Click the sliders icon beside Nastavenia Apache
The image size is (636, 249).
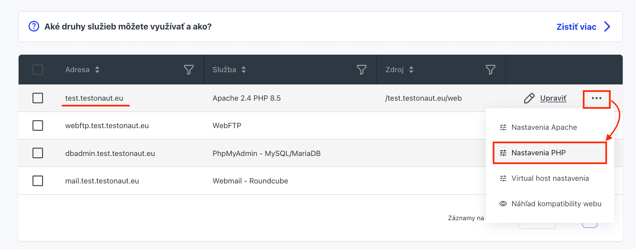[503, 127]
